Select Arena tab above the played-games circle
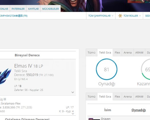Screen dimensions: 150x120 point(128,53)
